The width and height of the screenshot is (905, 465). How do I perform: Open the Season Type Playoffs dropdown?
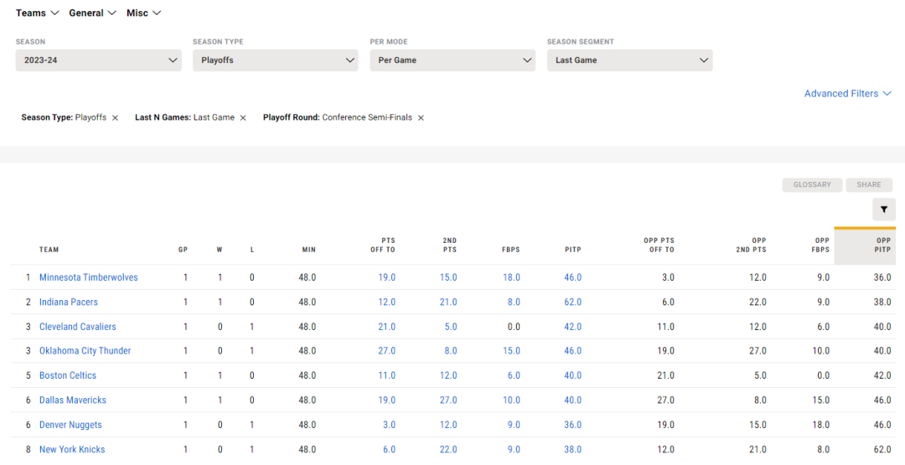click(276, 60)
